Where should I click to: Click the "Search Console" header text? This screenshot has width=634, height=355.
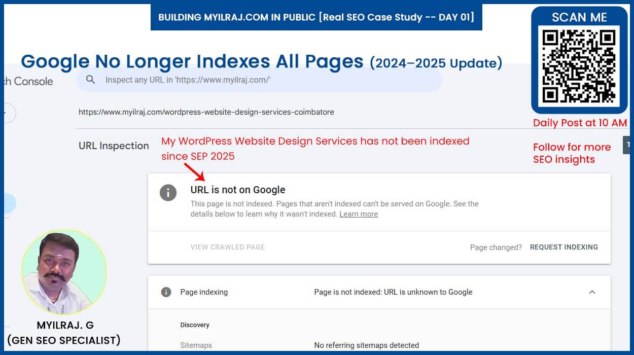coord(28,81)
